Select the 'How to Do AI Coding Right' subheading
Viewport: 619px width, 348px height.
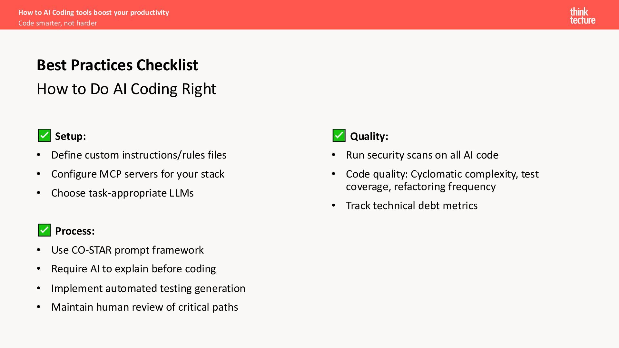(126, 89)
